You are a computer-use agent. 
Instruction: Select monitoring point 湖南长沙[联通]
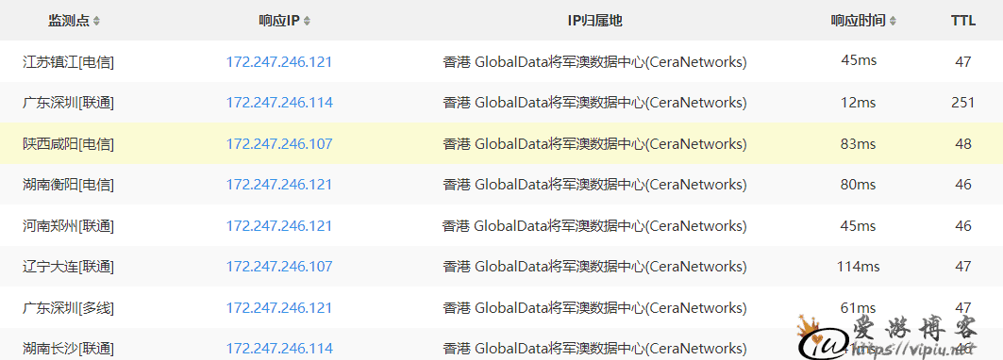click(69, 349)
